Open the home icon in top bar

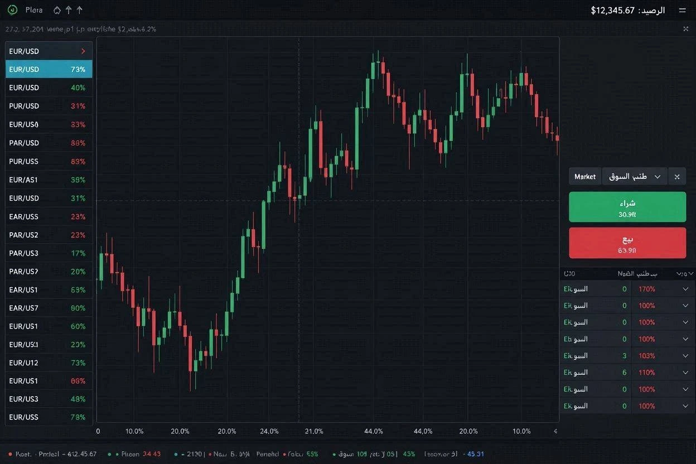click(x=57, y=10)
